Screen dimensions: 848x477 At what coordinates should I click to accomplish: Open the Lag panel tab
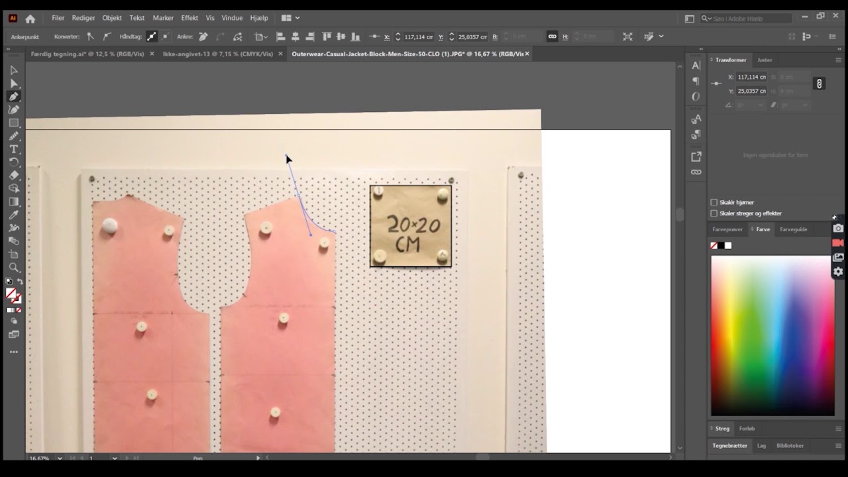click(761, 446)
